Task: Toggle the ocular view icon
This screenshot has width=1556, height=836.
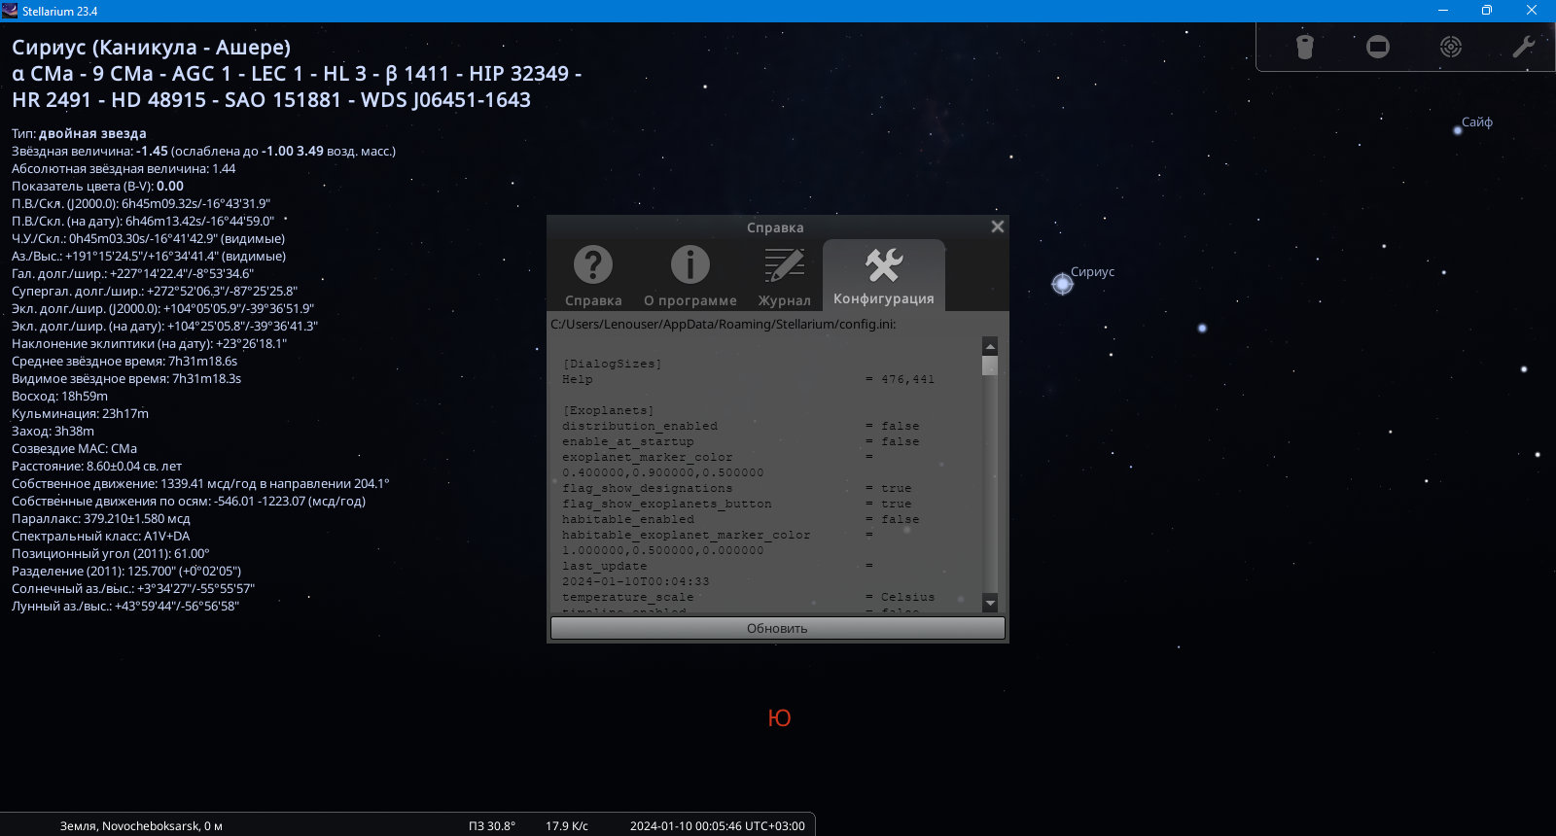Action: pyautogui.click(x=1305, y=47)
